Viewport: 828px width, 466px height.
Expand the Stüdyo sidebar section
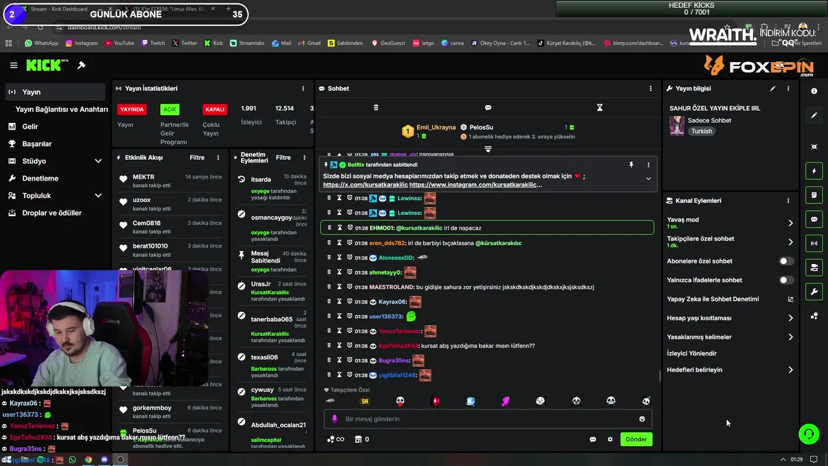98,161
